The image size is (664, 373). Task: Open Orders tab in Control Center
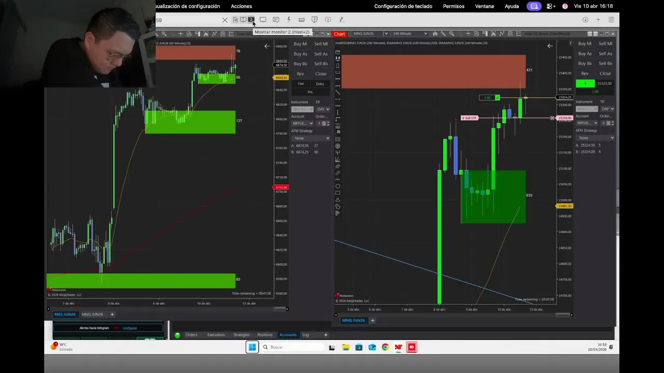pos(191,335)
